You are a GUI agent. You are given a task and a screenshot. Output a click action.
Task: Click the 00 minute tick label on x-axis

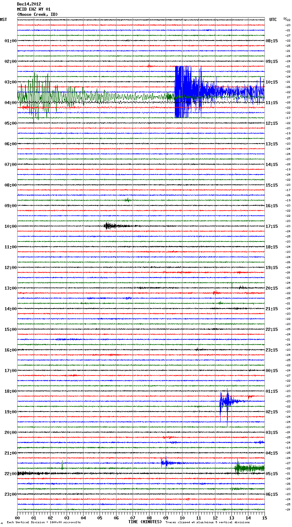[17, 518]
